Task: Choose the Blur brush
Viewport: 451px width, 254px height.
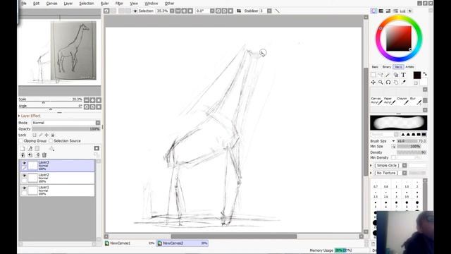Action: [x=416, y=100]
